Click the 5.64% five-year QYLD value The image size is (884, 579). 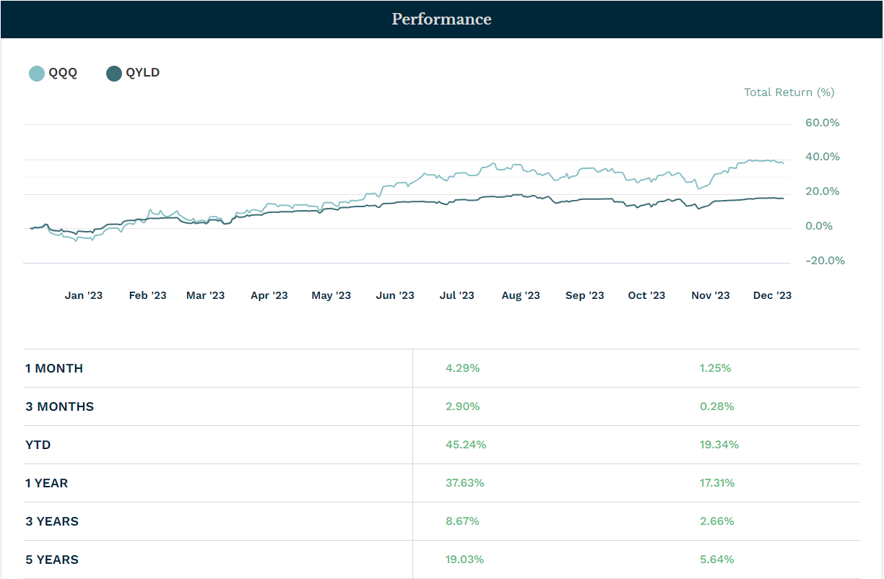click(x=717, y=560)
